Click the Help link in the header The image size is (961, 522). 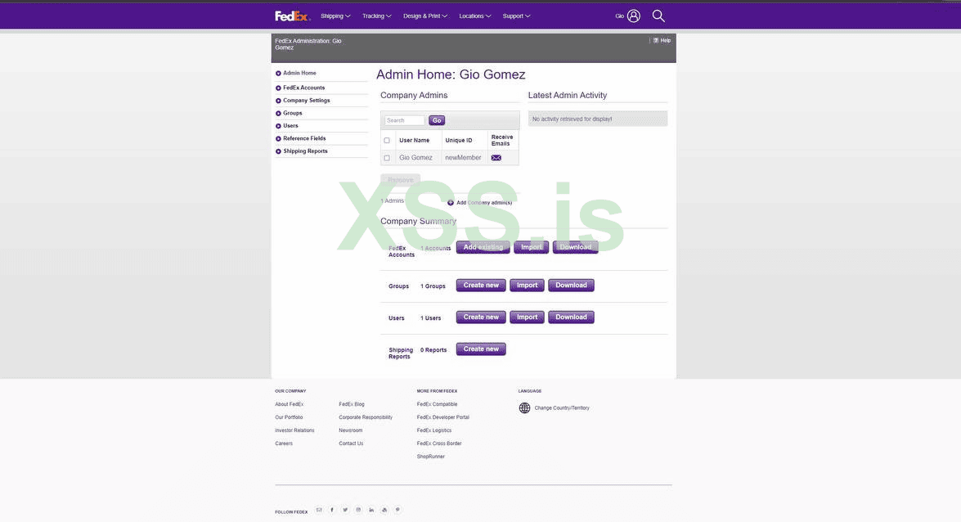(x=666, y=40)
